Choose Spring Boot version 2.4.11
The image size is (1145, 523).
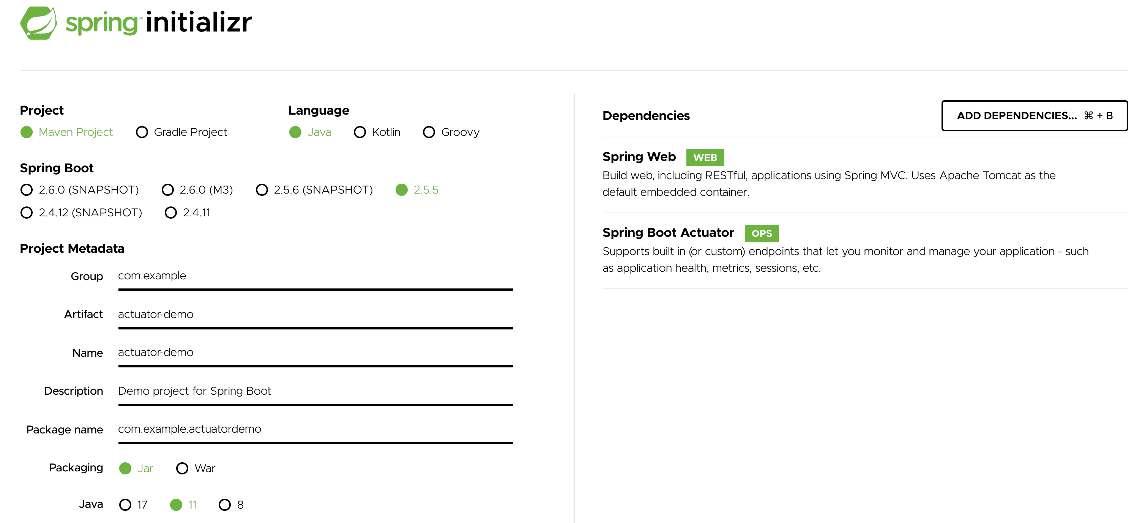pyautogui.click(x=171, y=213)
